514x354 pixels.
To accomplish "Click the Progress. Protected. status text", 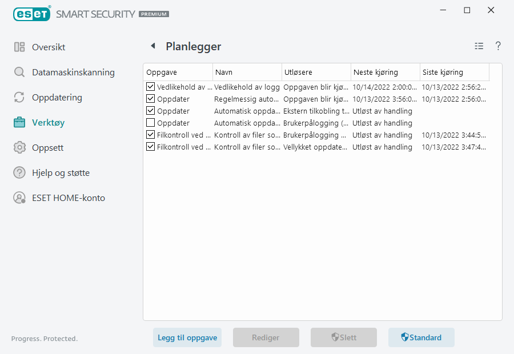I will [44, 339].
